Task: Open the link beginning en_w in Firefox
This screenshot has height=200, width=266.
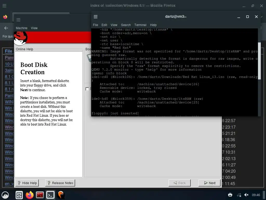Action: pyautogui.click(x=9, y=184)
